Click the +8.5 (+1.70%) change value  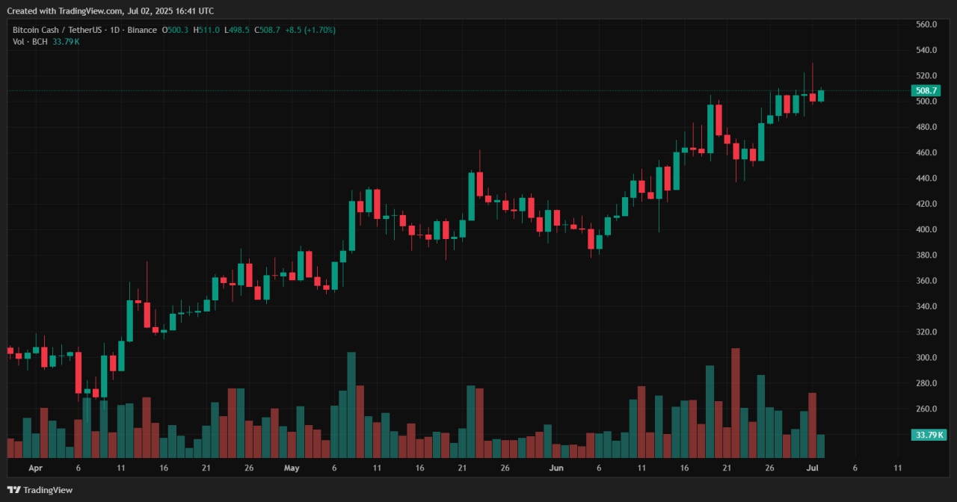click(x=310, y=30)
